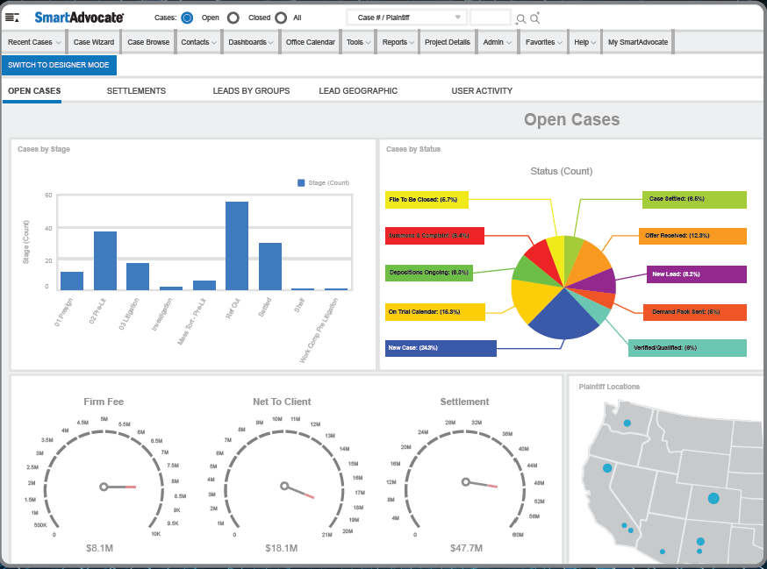The image size is (767, 569).
Task: Open advanced search with the plus magnifier icon
Action: pos(534,18)
